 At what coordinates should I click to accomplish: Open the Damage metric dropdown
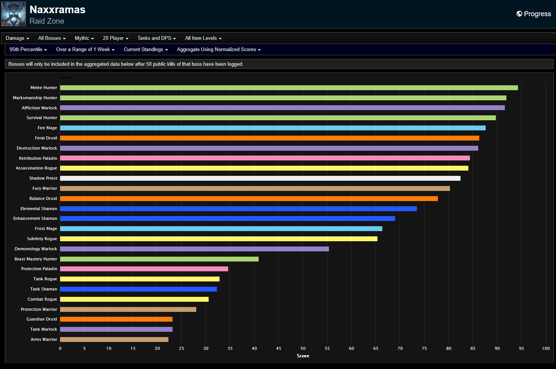click(17, 38)
